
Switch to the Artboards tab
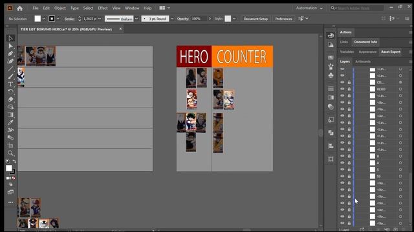point(363,62)
